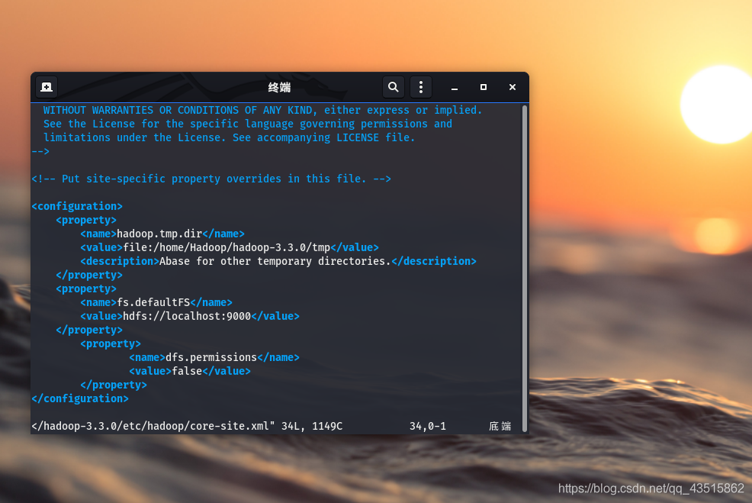Open the terminal three-dot menu
Screen dimensions: 752x503
pos(420,87)
